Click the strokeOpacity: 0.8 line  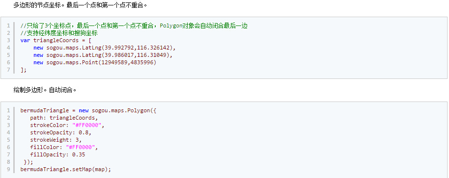click(61, 132)
